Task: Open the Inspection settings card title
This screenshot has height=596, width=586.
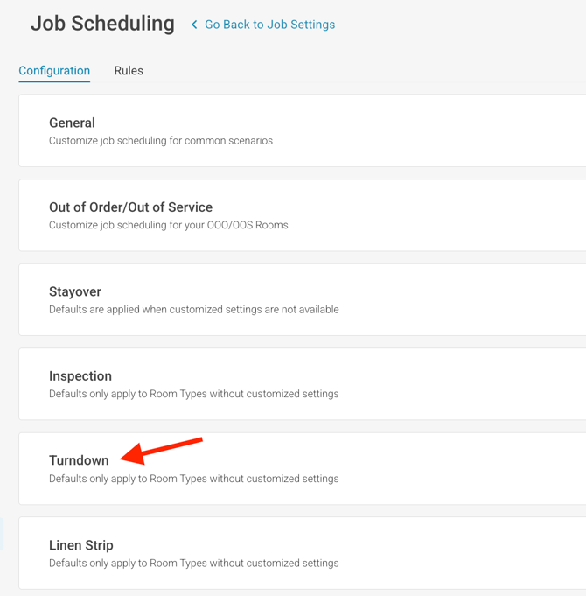Action: 80,376
